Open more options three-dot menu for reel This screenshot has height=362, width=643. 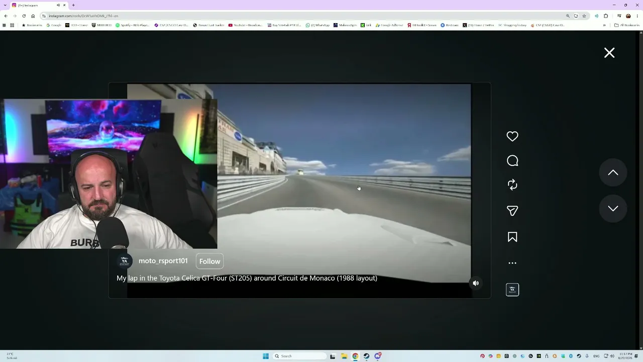pyautogui.click(x=512, y=263)
